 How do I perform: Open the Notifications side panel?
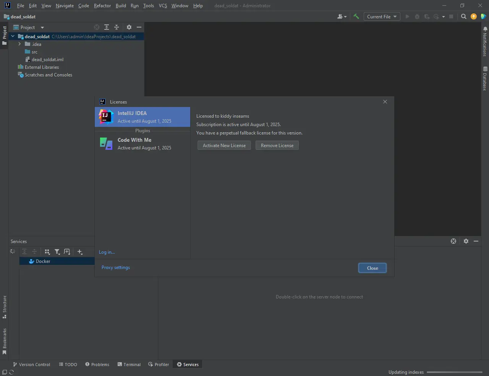[485, 41]
